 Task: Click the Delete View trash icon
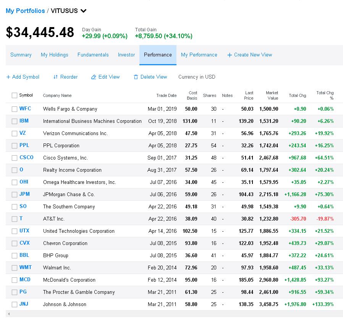pyautogui.click(x=136, y=77)
